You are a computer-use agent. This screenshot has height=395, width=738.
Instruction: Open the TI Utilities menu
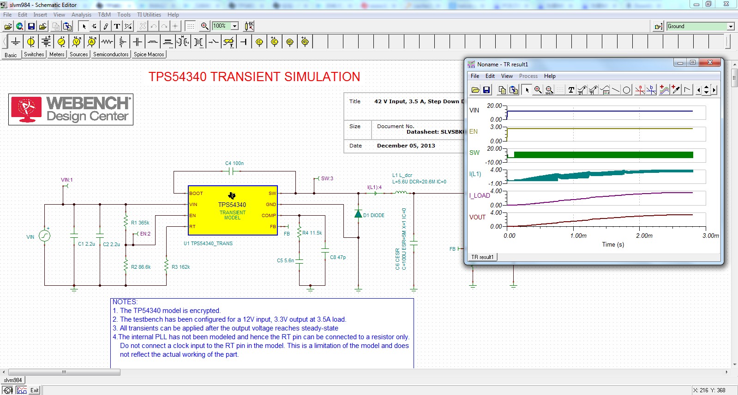coord(149,15)
